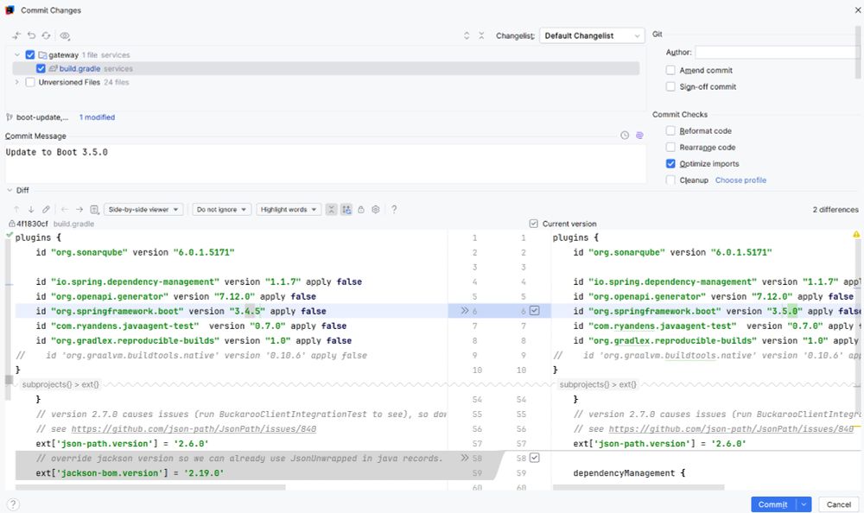Click Git options panel vertical scrollbar

pyautogui.click(x=859, y=53)
